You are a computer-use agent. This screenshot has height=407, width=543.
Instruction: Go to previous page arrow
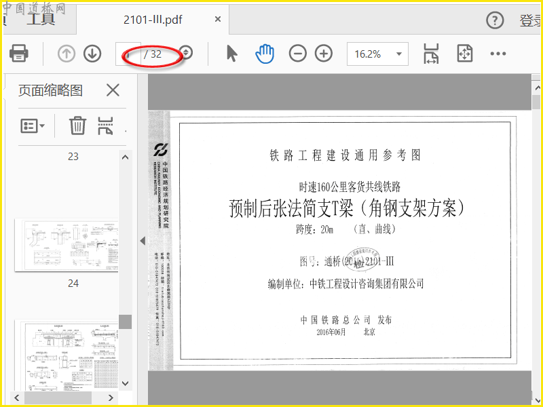(x=67, y=54)
